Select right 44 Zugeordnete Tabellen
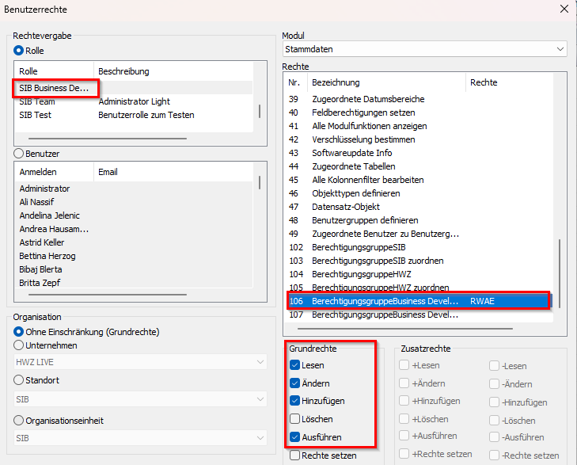This screenshot has height=465, width=577. click(353, 166)
